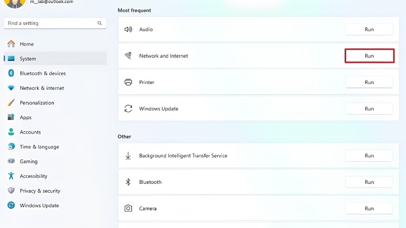Click Background Intelligent Transfer Service text
406x228 pixels.
point(183,156)
